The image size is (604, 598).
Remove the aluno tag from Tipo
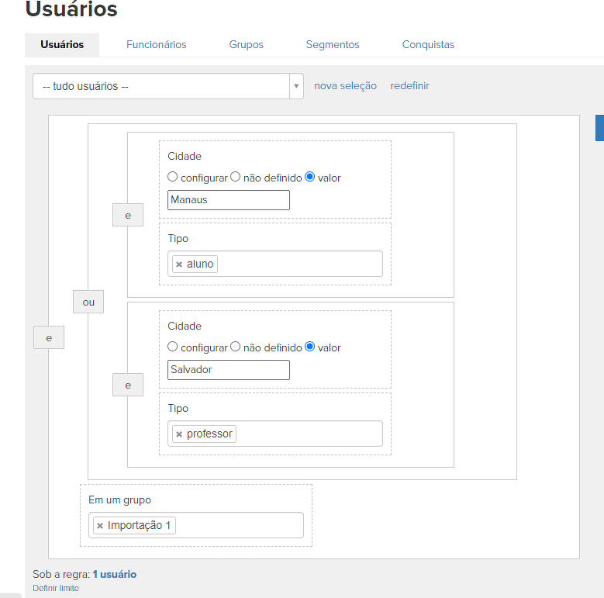[179, 264]
